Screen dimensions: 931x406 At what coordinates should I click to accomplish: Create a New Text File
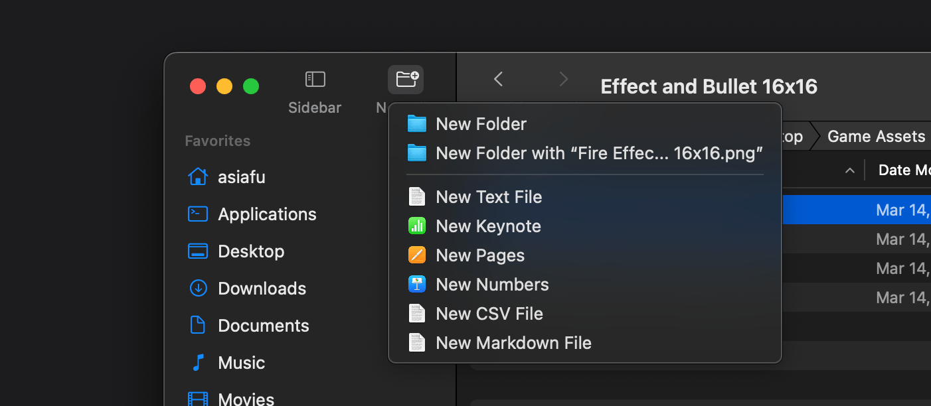[x=488, y=197]
